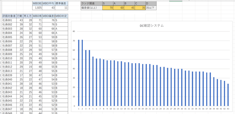Click the 社員039 name cell
This screenshot has height=114, width=235.
(9, 75)
